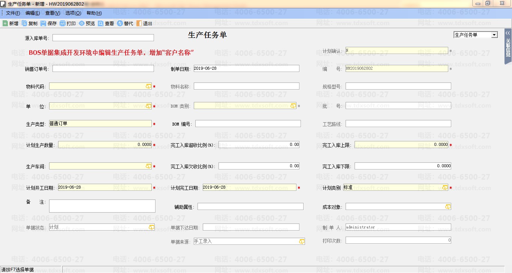The width and height of the screenshot is (512, 273).
Task: Open the 帮助(H) menu
Action: [94, 13]
